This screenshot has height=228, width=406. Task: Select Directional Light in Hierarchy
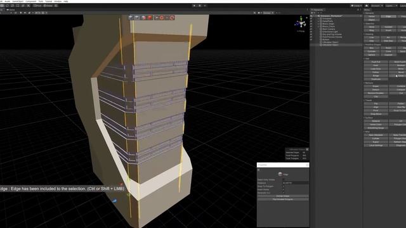(331, 32)
